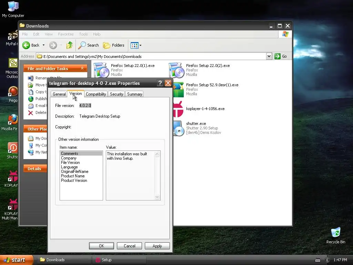Select the koplayer-1-4-1056.exe file icon
The width and height of the screenshot is (353, 265).
click(179, 109)
